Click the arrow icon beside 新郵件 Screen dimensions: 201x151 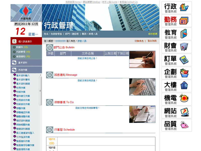coord(14,47)
